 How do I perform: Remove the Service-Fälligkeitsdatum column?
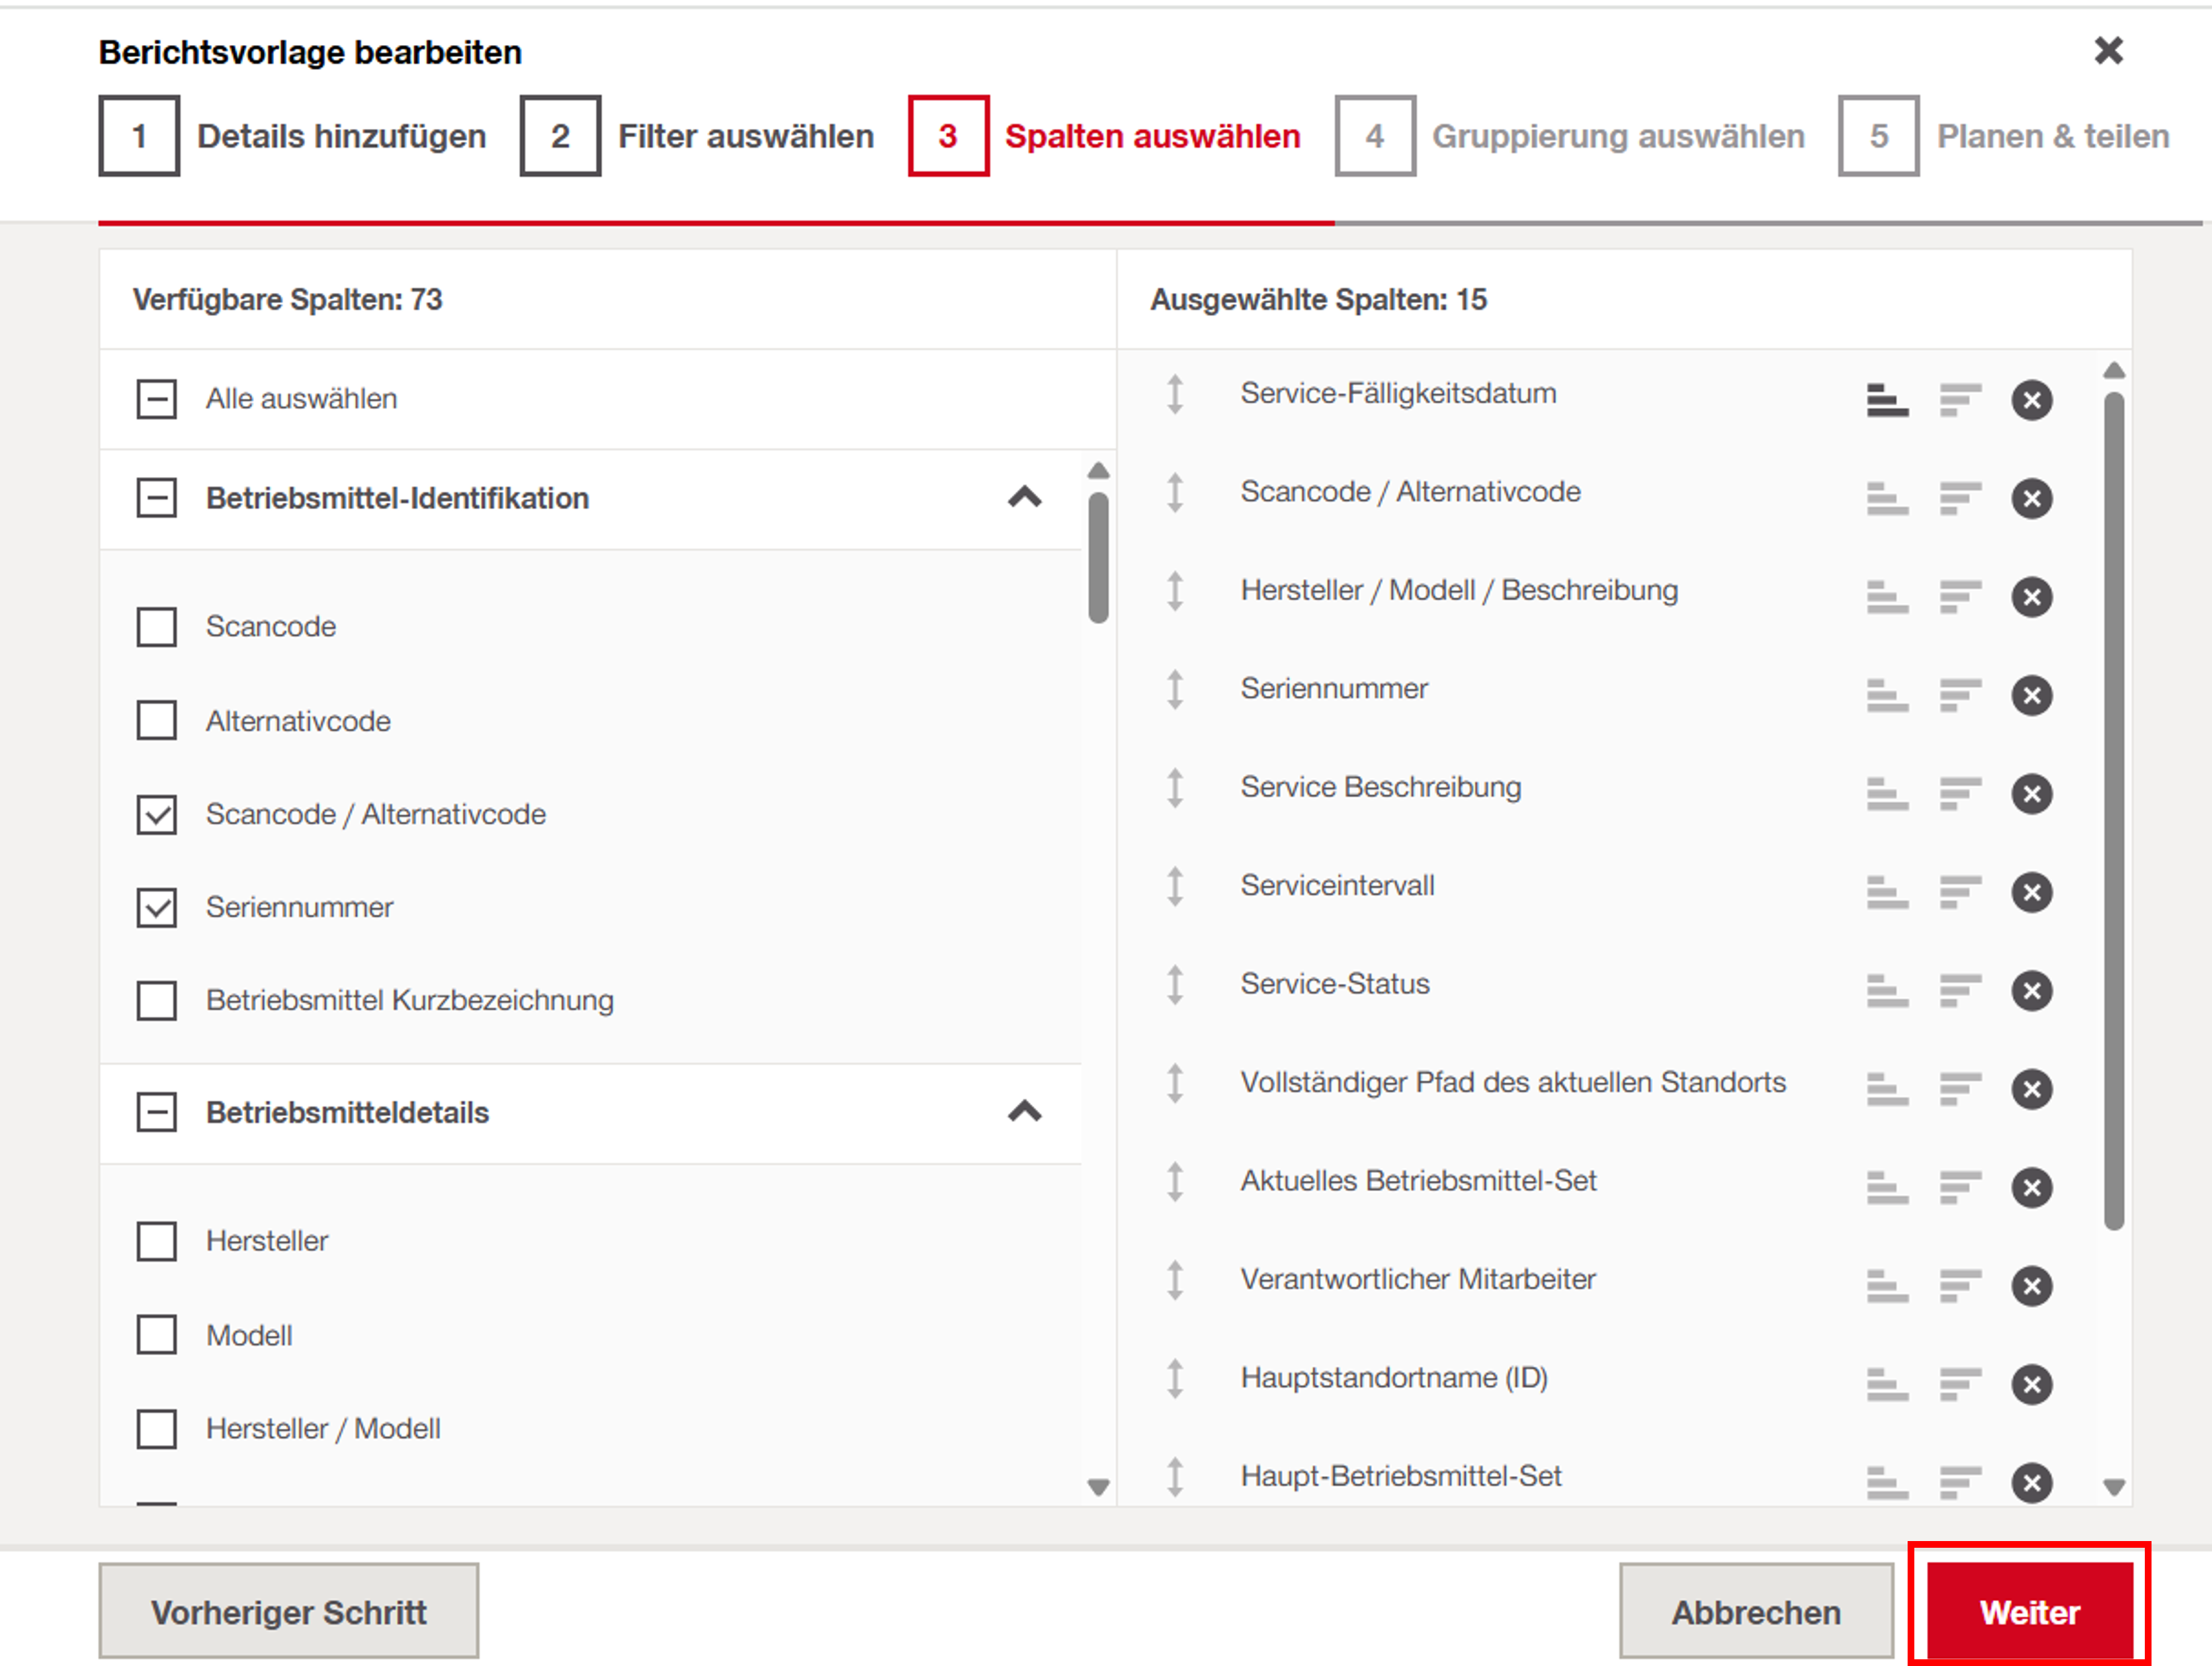(2031, 400)
